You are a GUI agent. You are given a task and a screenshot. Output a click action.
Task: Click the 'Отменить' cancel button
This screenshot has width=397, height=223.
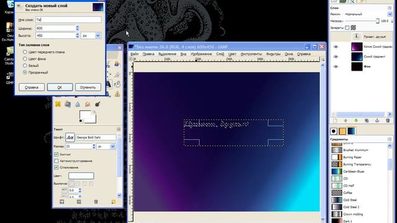pos(88,87)
